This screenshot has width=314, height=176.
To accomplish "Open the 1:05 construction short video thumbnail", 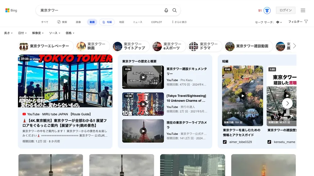I will [x=282, y=96].
